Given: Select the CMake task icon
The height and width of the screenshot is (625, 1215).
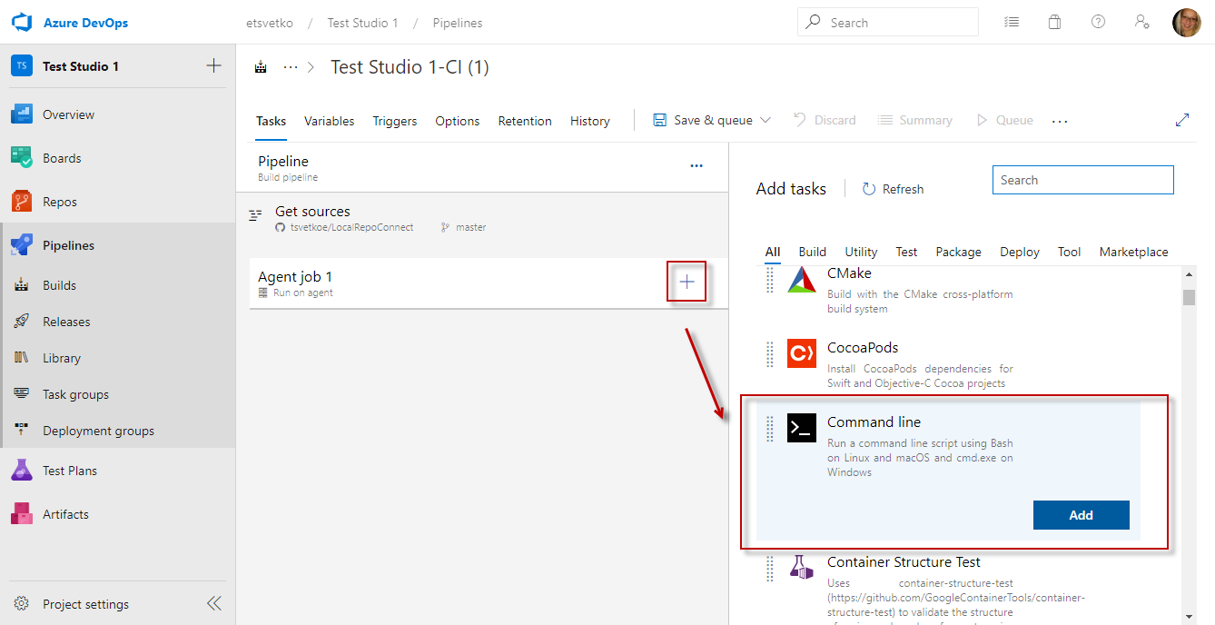Looking at the screenshot, I should pos(802,281).
